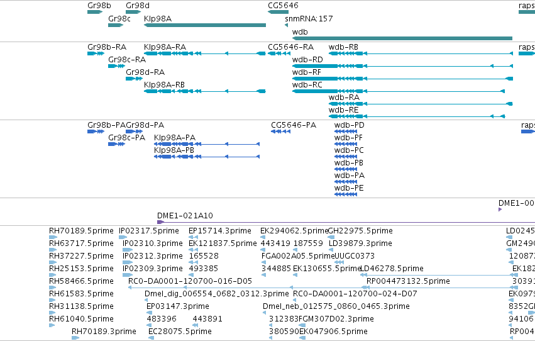Click the EK121837.5prime EST label

click(223, 243)
